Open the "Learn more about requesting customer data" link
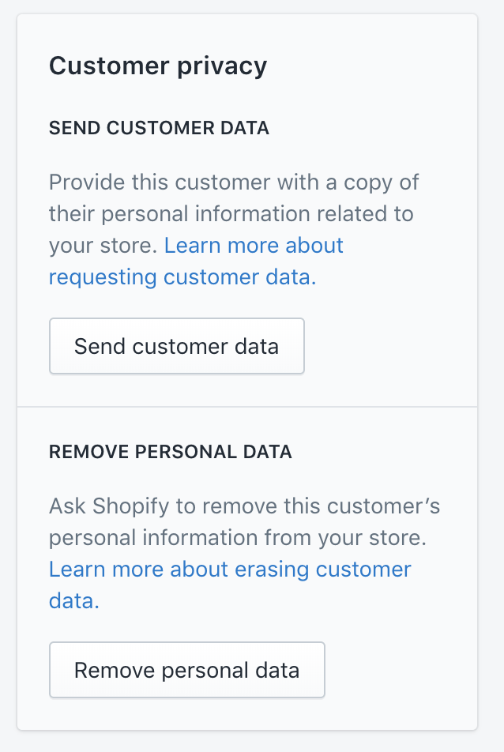 point(253,246)
